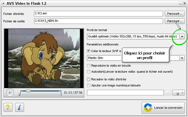Start conversion with Lancer la conversion
188x117 pixels.
click(163, 108)
